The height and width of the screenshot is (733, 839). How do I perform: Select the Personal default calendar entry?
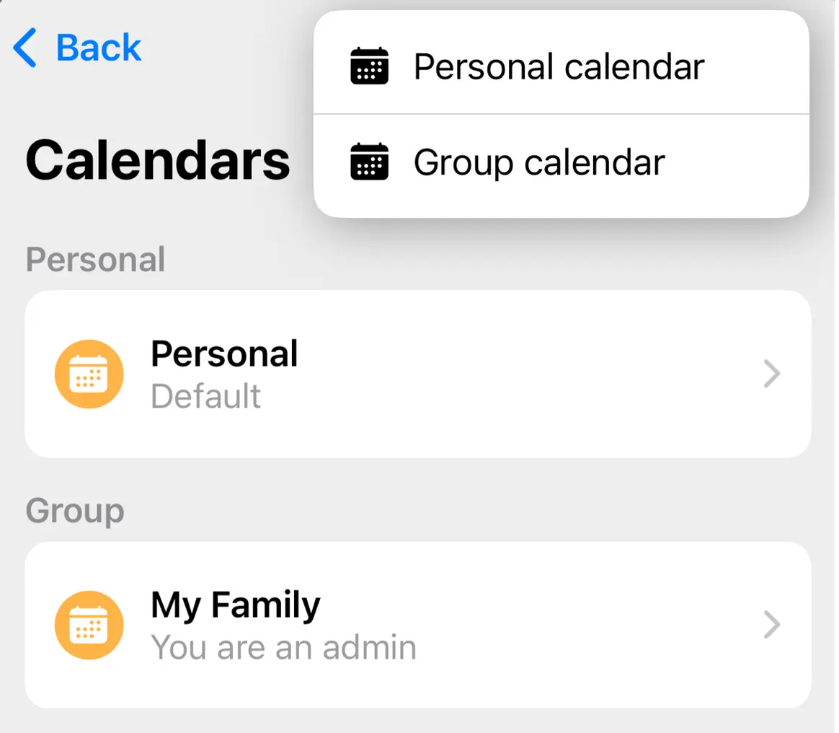tap(418, 374)
